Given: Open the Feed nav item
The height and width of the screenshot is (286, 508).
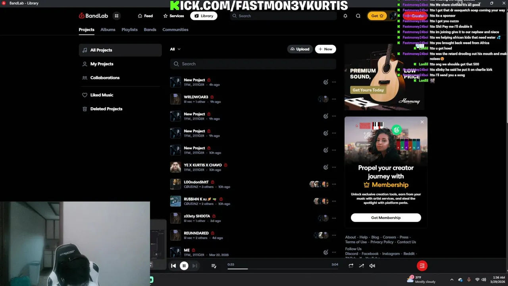Looking at the screenshot, I should point(145,16).
